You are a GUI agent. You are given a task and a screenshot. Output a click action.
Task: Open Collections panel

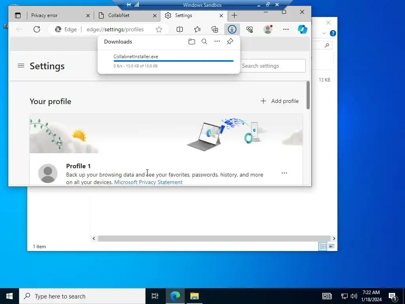pos(215,29)
